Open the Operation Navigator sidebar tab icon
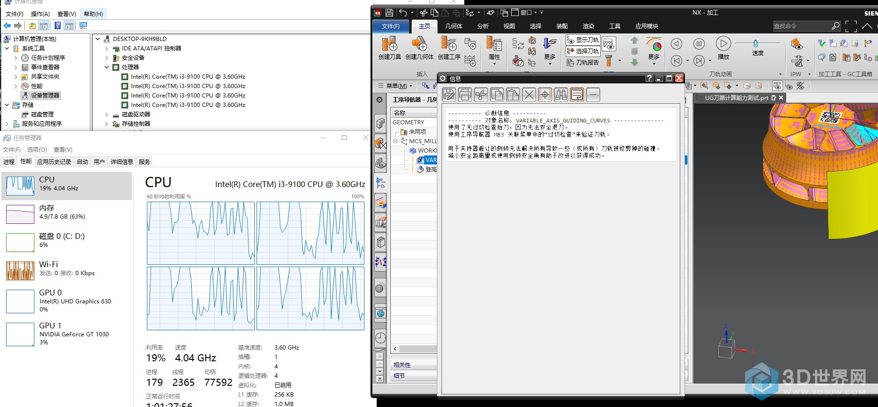This screenshot has width=878, height=407. 381,183
